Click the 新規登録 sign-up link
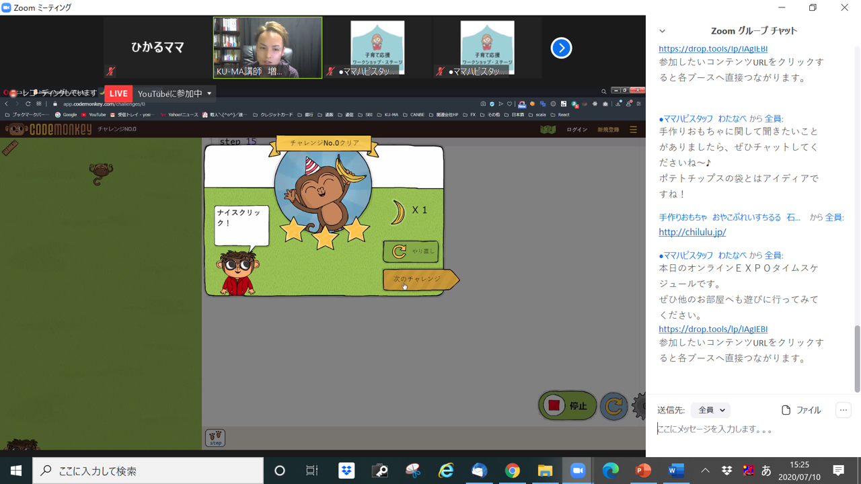This screenshot has height=484, width=861. pos(608,129)
